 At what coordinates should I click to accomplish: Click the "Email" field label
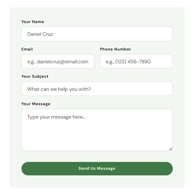click(x=27, y=49)
